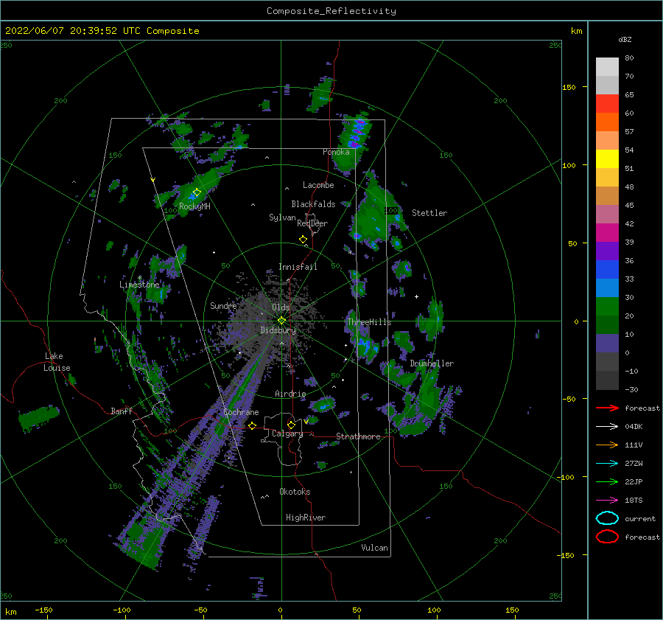The height and width of the screenshot is (620, 663).
Task: Click the green 20 dBZ color swatch
Action: click(607, 307)
